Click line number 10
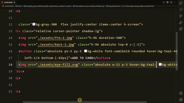Screen dimensions: 184x103 point(10,11)
